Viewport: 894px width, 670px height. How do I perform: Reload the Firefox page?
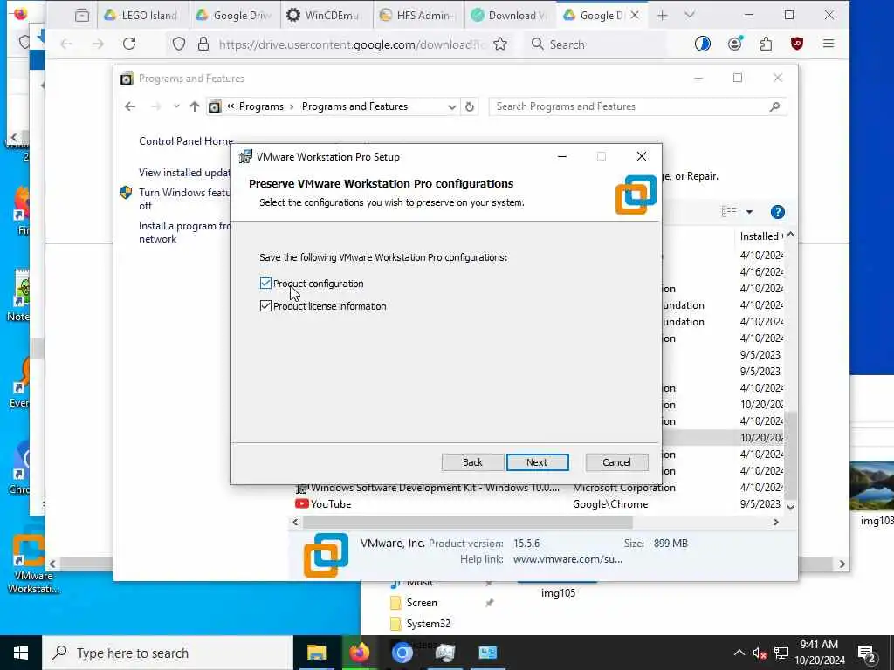[x=129, y=44]
